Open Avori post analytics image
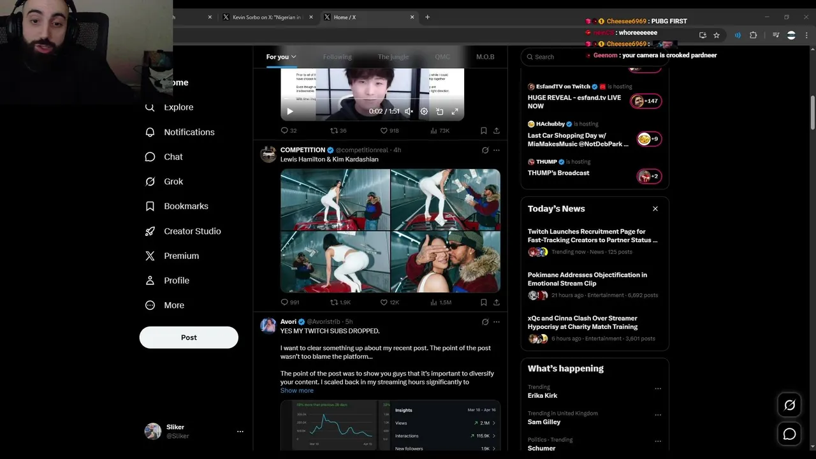The image size is (816, 459). click(x=390, y=425)
